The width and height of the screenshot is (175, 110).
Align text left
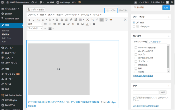pos(57,20)
